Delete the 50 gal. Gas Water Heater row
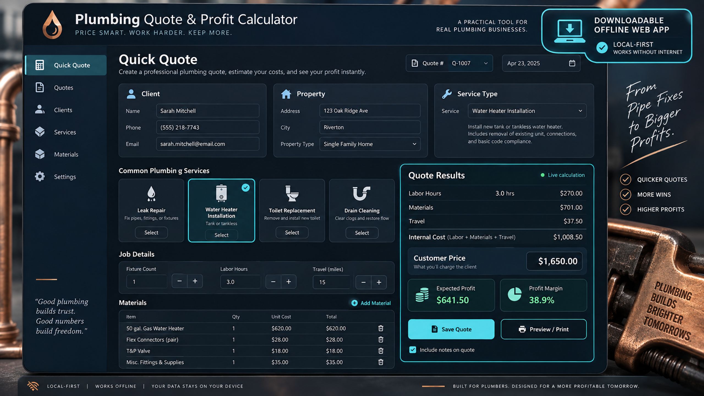The image size is (704, 396). tap(381, 328)
